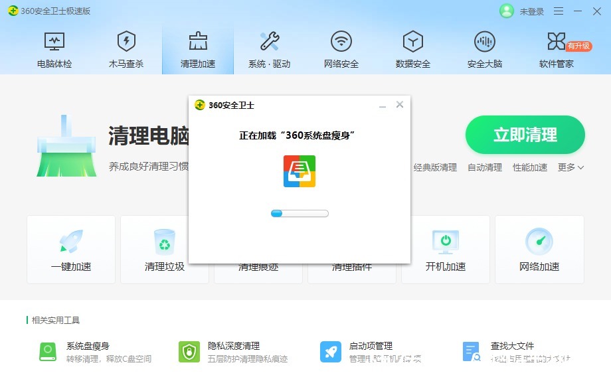This screenshot has width=611, height=385.
Task: Select the 清理垃圾 label
Action: pyautogui.click(x=165, y=267)
